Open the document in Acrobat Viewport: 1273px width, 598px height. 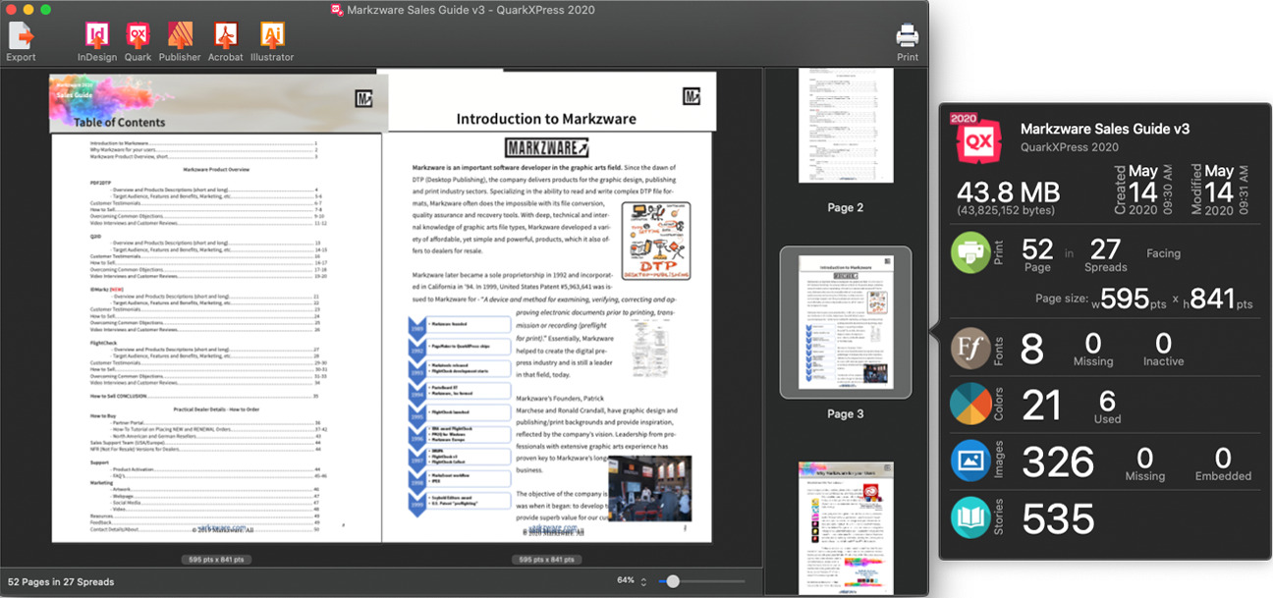pyautogui.click(x=226, y=36)
